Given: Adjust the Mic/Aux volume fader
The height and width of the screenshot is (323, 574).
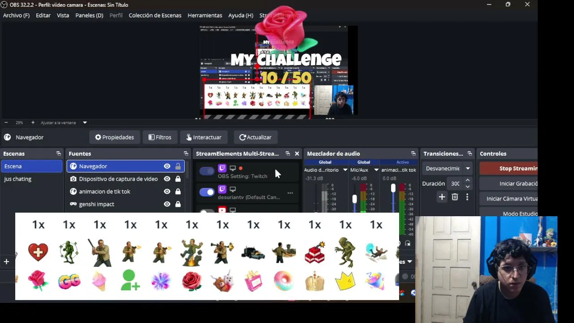Looking at the screenshot, I should [x=355, y=199].
